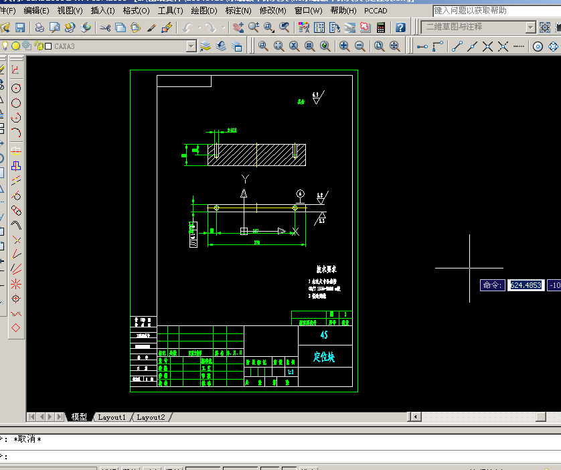561x470 pixels.
Task: Open the 工具(T) menu
Action: 170,11
